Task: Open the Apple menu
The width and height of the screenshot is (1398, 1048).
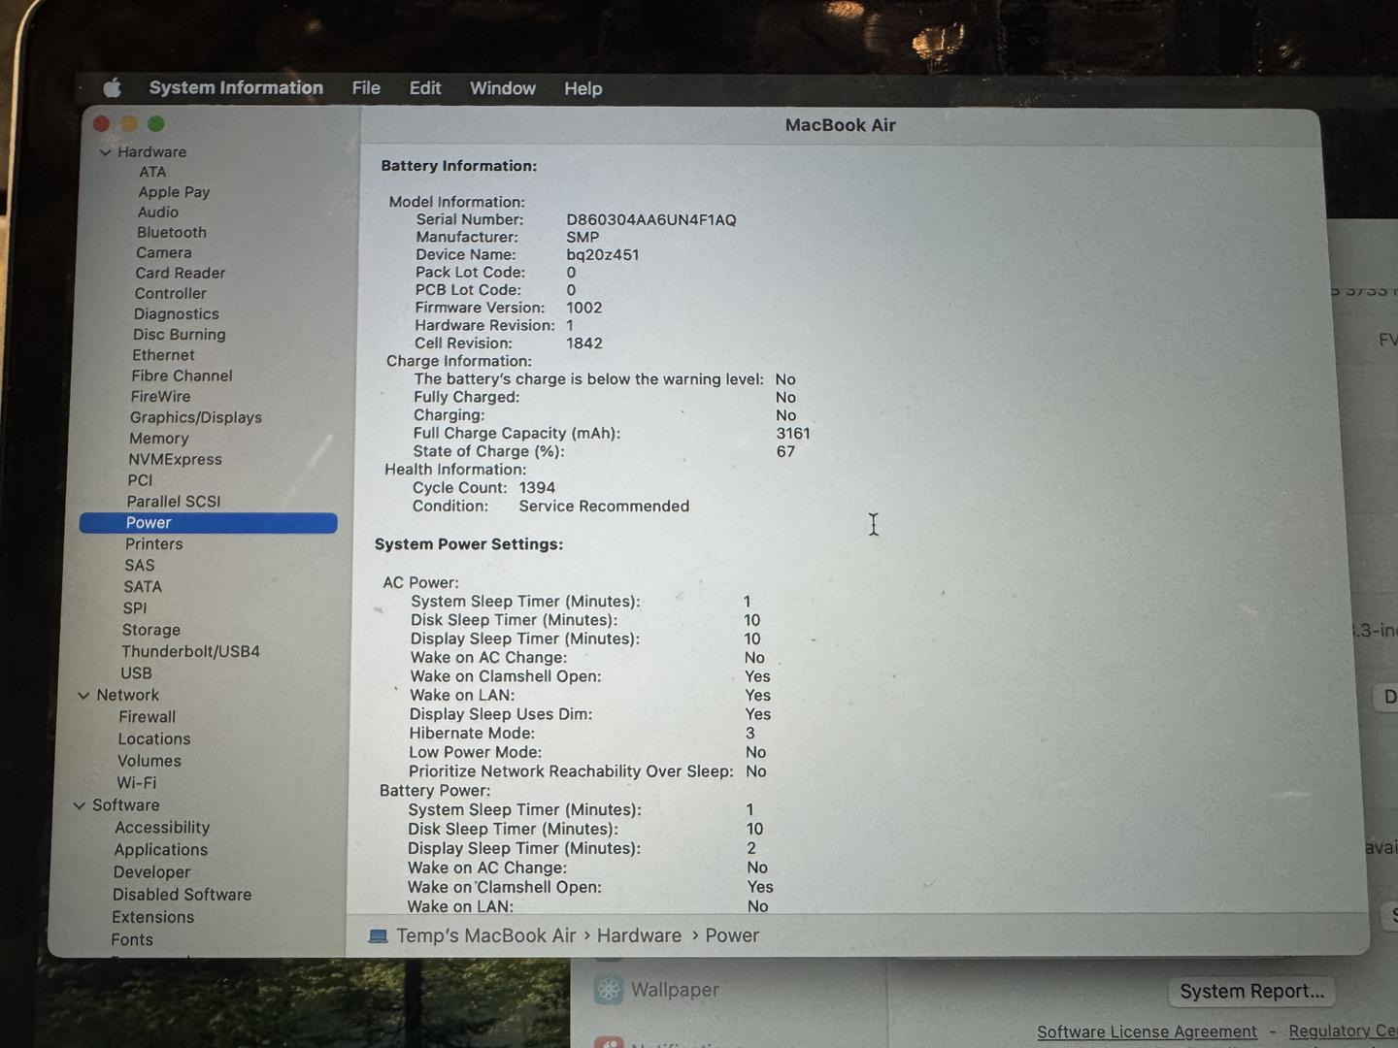Action: pyautogui.click(x=113, y=87)
